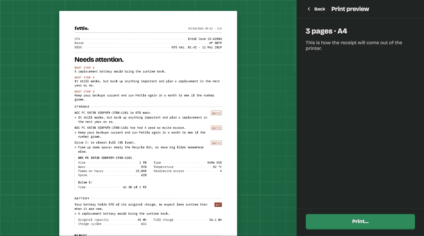Click the Read/write errors value "4"
The image size is (424, 236).
pyautogui.click(x=221, y=171)
